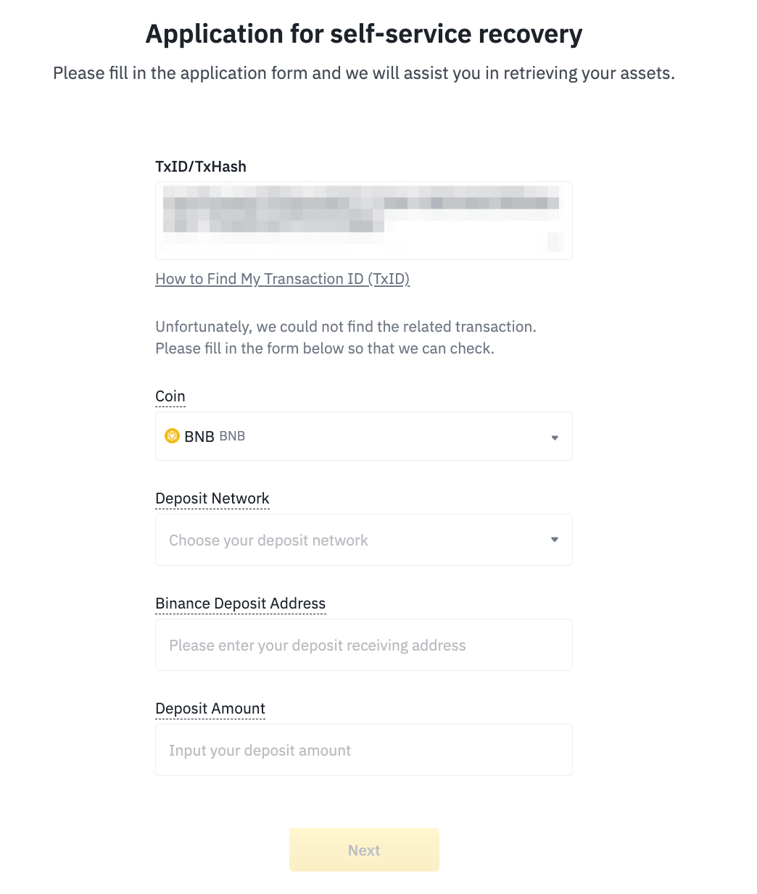
Task: Click the 'Please fill in the form below' line
Action: pos(325,348)
